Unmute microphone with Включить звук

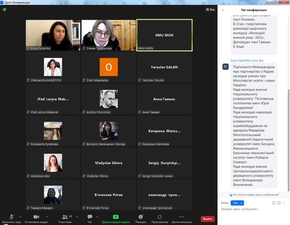click(x=12, y=217)
